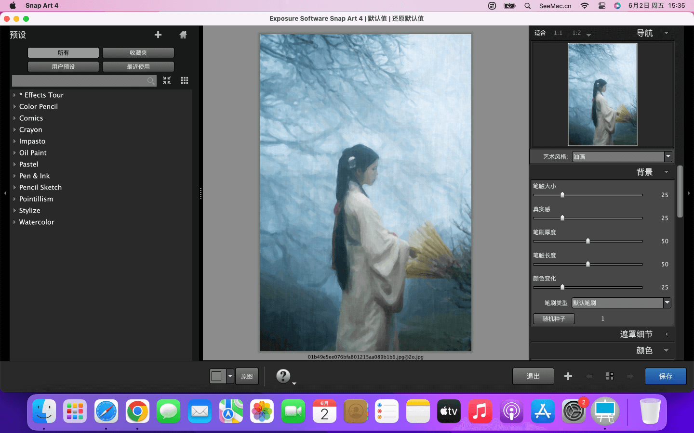Switch presets to grid thumbnail view

[x=185, y=81]
